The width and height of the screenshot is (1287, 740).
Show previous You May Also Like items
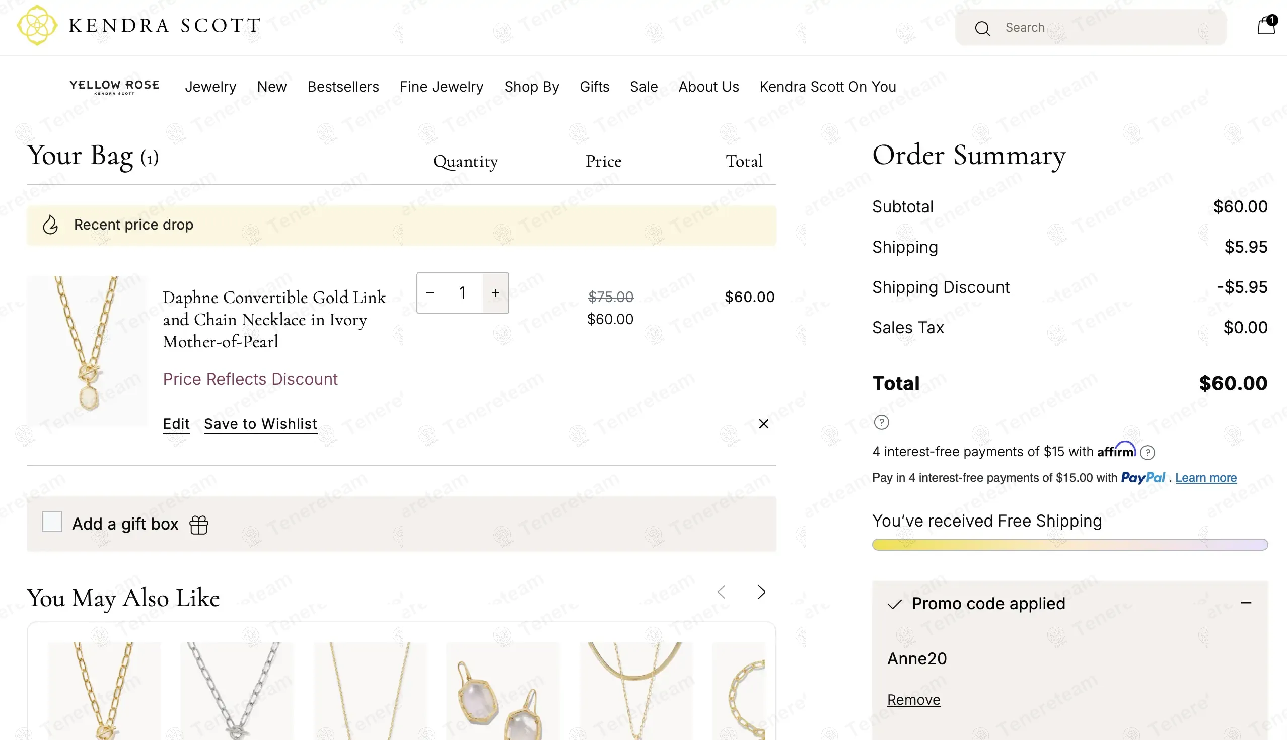tap(722, 592)
